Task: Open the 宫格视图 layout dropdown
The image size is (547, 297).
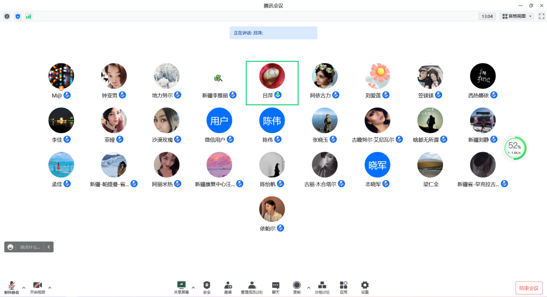Action: [x=516, y=16]
